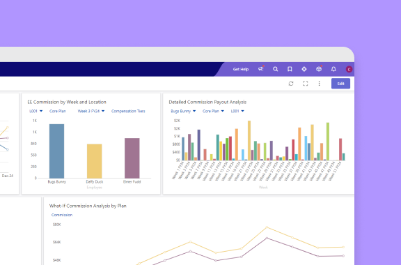Click the Daffy Duck yellow bar
Screen dimensions: 401x265
pos(95,161)
